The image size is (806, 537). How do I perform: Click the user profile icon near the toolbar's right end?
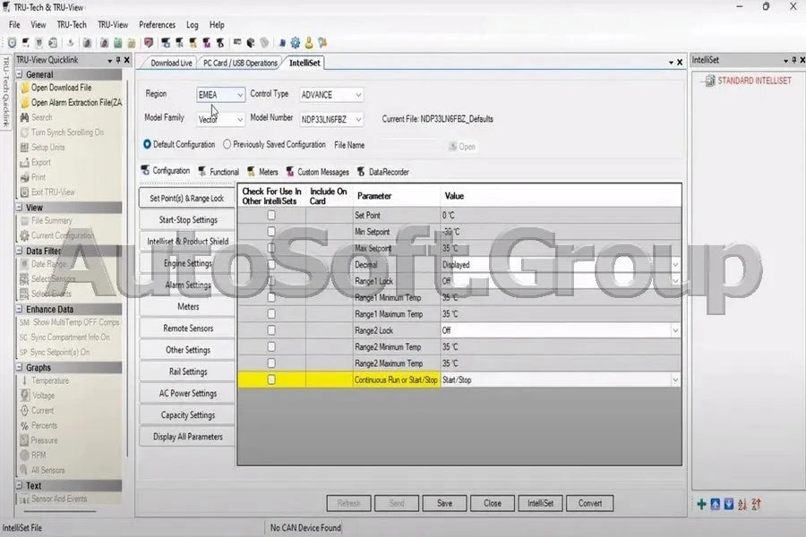pyautogui.click(x=309, y=42)
